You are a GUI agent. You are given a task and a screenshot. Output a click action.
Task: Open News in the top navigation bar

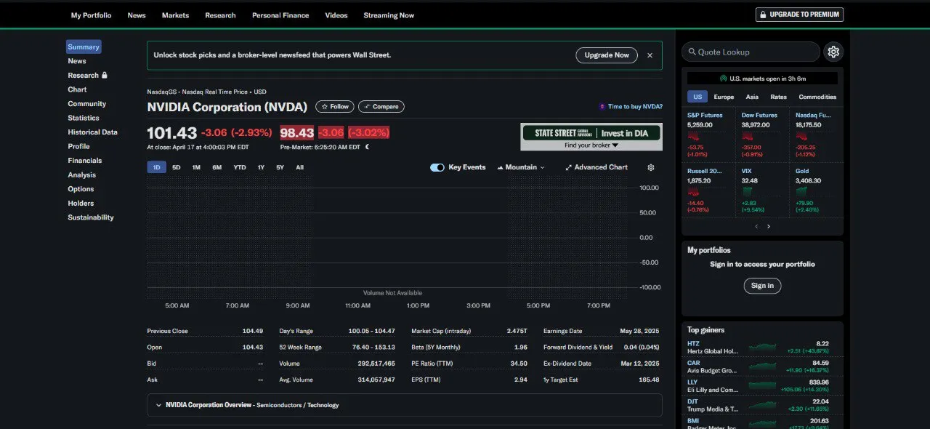(137, 15)
